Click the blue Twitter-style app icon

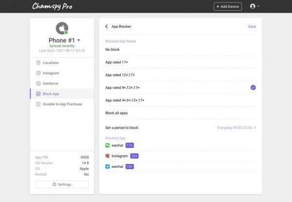(x=108, y=166)
